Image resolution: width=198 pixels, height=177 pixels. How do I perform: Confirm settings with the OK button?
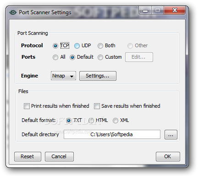coord(168,156)
